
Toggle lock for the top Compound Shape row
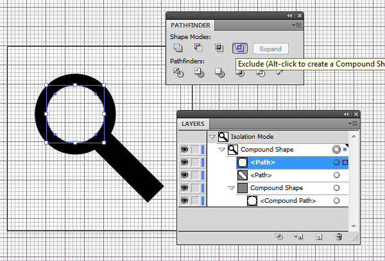click(195, 150)
